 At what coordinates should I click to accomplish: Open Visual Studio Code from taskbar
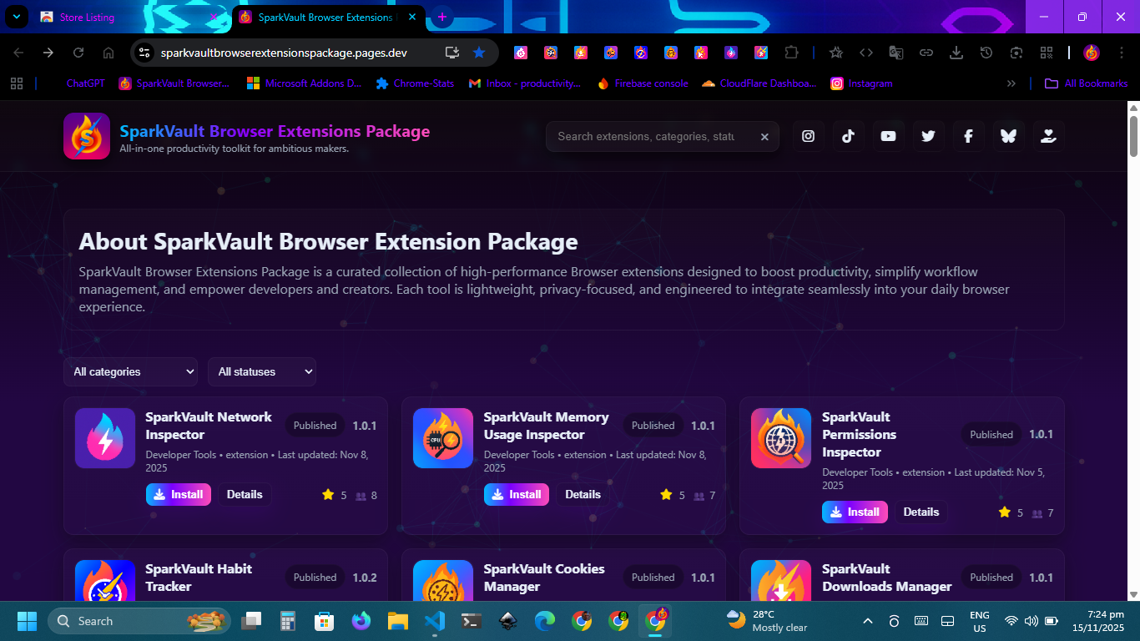coord(434,621)
